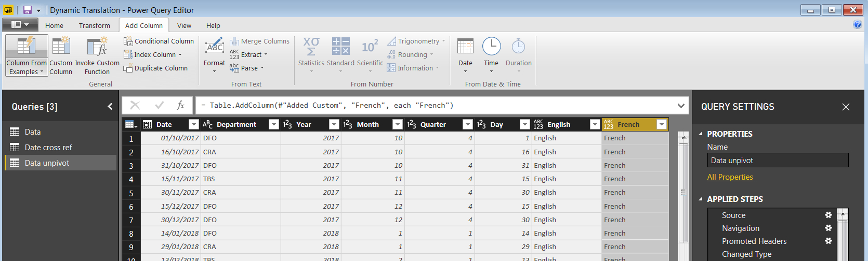Screen dimensions: 868x261
Task: Click Merge Columns
Action: click(259, 41)
